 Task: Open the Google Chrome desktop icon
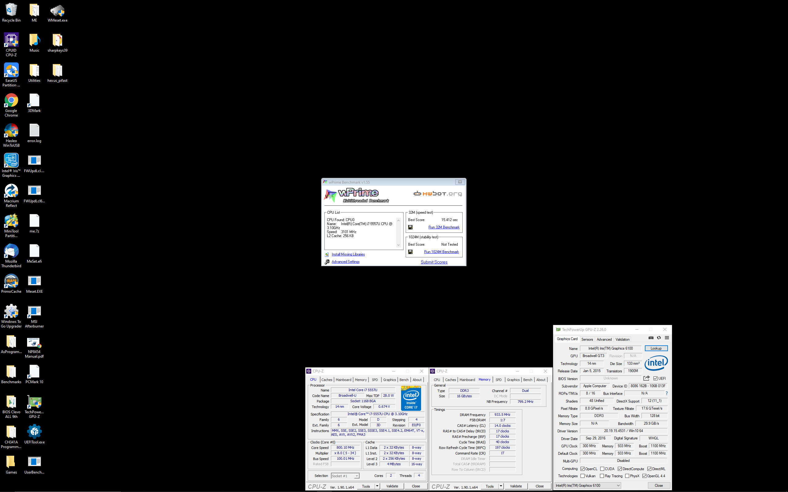pyautogui.click(x=11, y=105)
